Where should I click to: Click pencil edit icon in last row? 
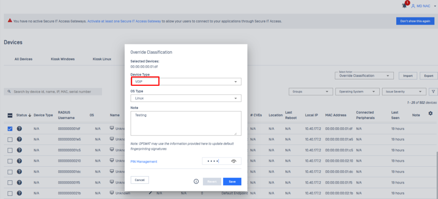151,193
